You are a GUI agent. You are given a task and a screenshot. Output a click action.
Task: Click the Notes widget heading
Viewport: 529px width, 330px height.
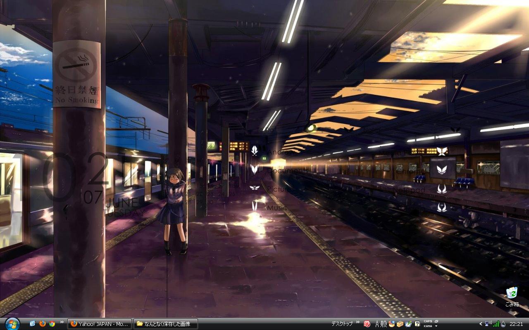372,130
